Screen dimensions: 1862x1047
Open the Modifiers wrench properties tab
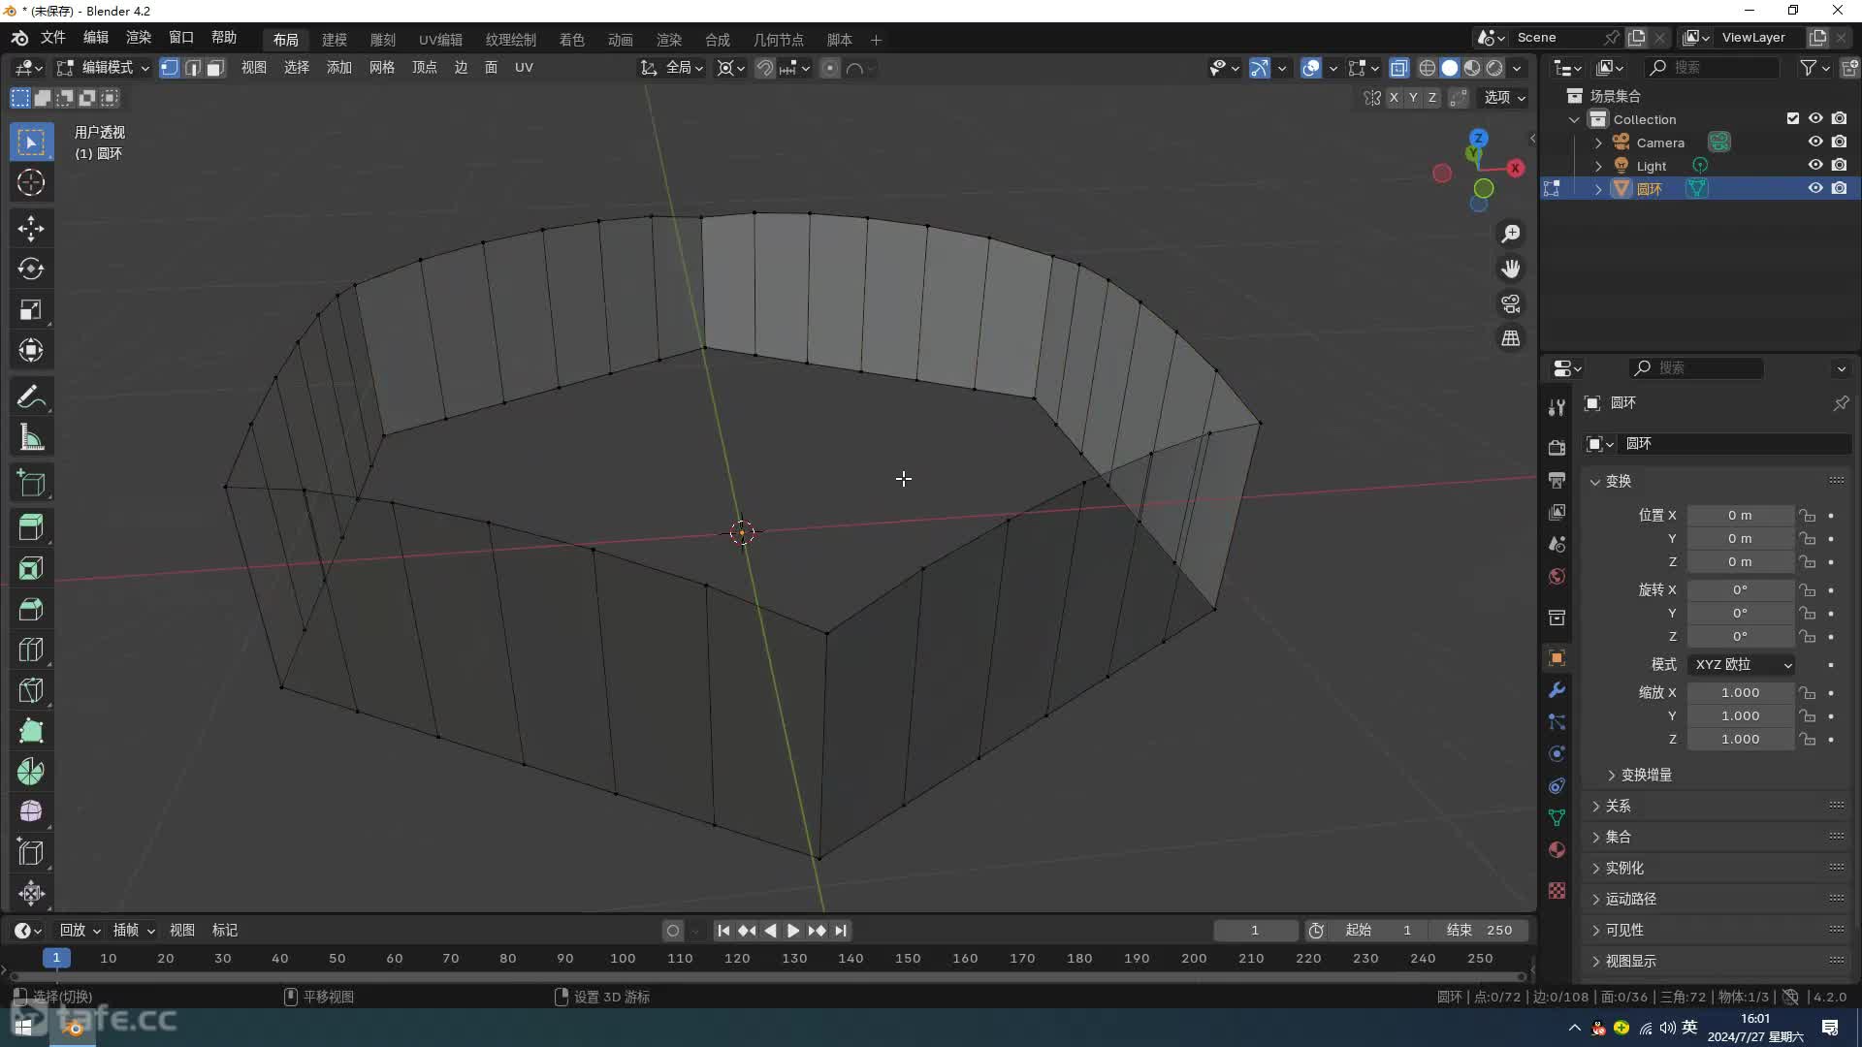[x=1557, y=690]
